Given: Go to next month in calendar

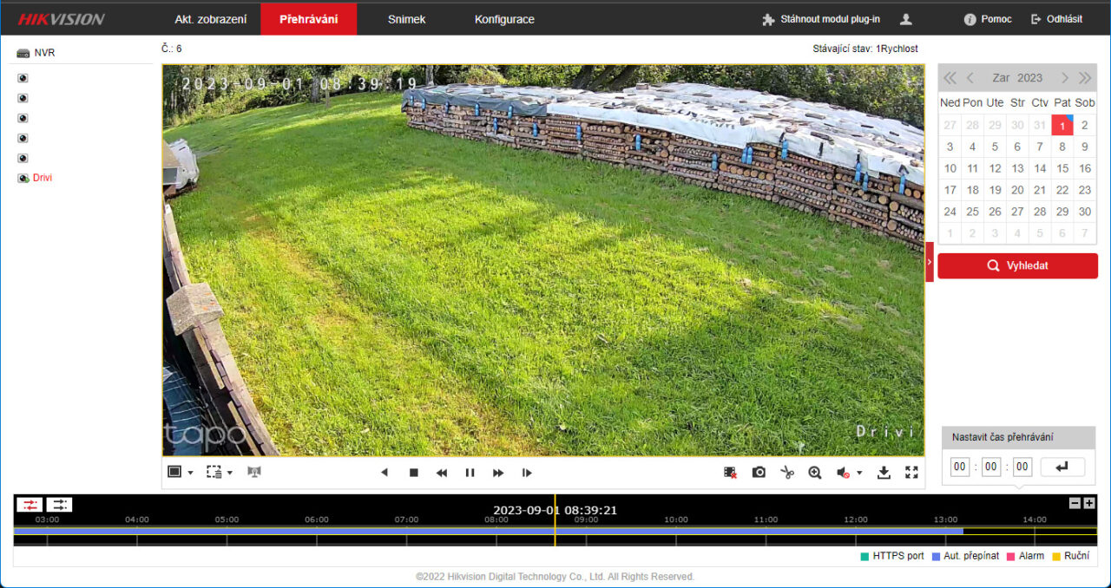Looking at the screenshot, I should [1064, 78].
